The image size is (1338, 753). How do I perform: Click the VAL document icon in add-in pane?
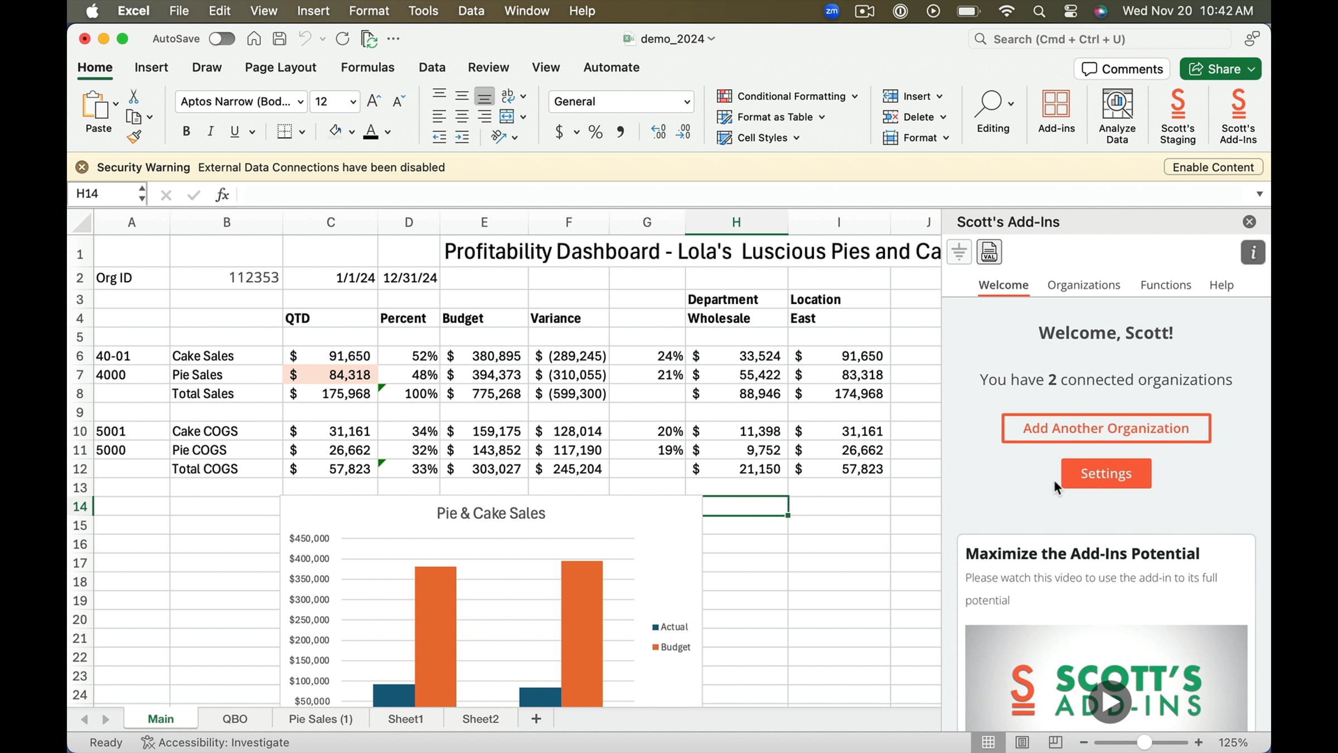click(989, 252)
